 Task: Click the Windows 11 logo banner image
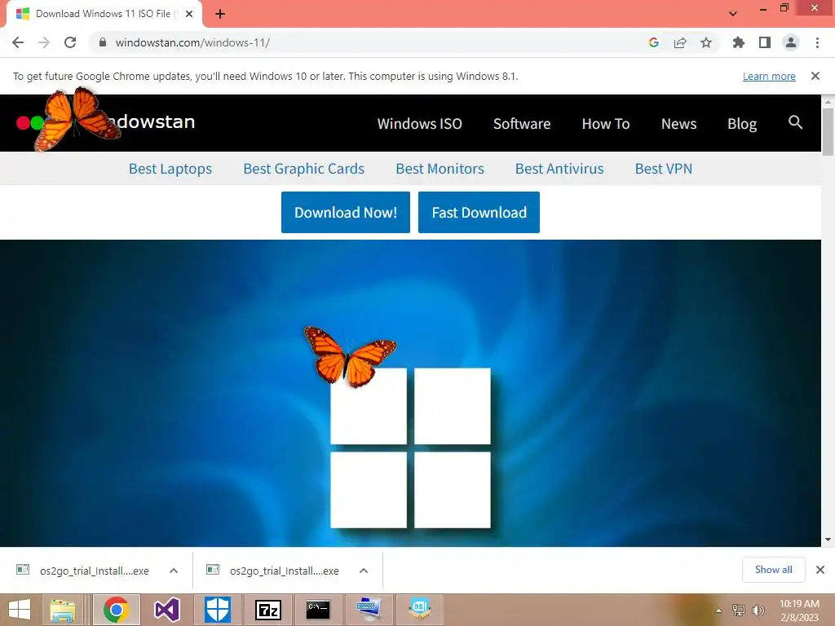[410, 394]
